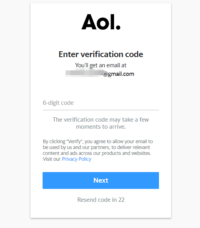Click the "moments to arrive" text line
200x228 pixels.
[101, 127]
